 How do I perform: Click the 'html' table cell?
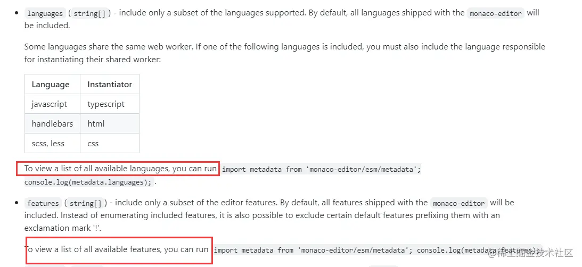pos(96,123)
